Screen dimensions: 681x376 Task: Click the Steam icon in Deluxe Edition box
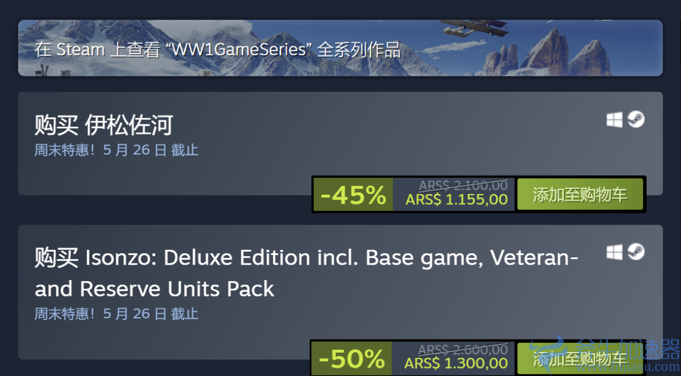636,252
